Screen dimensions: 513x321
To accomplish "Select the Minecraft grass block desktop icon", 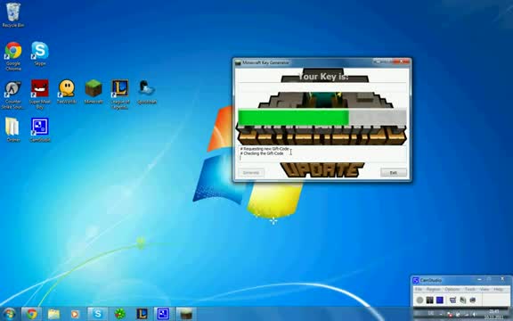I will (94, 92).
